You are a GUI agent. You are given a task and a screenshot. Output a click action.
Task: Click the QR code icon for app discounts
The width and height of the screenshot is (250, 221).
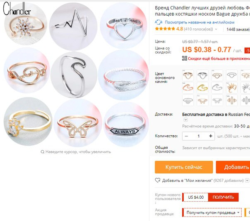click(x=185, y=58)
